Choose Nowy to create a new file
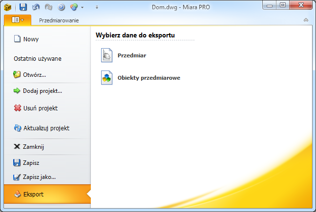 [x=47, y=39]
